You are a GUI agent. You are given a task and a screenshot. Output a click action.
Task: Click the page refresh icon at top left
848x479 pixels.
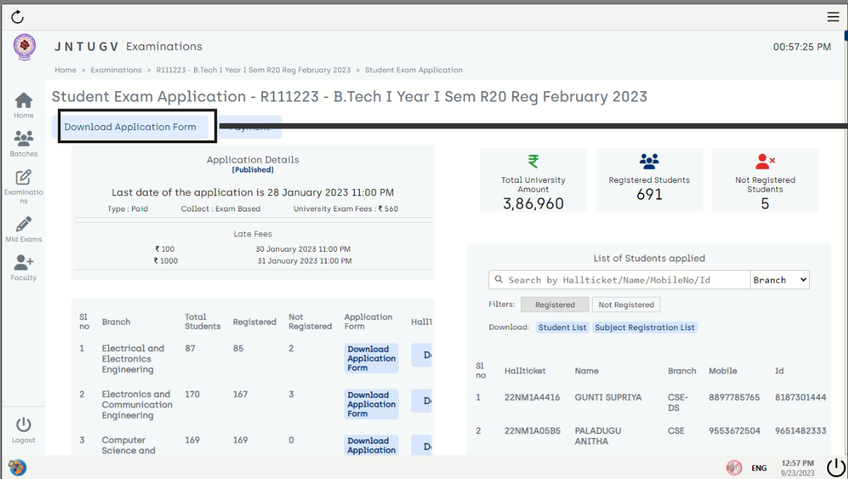tap(17, 17)
